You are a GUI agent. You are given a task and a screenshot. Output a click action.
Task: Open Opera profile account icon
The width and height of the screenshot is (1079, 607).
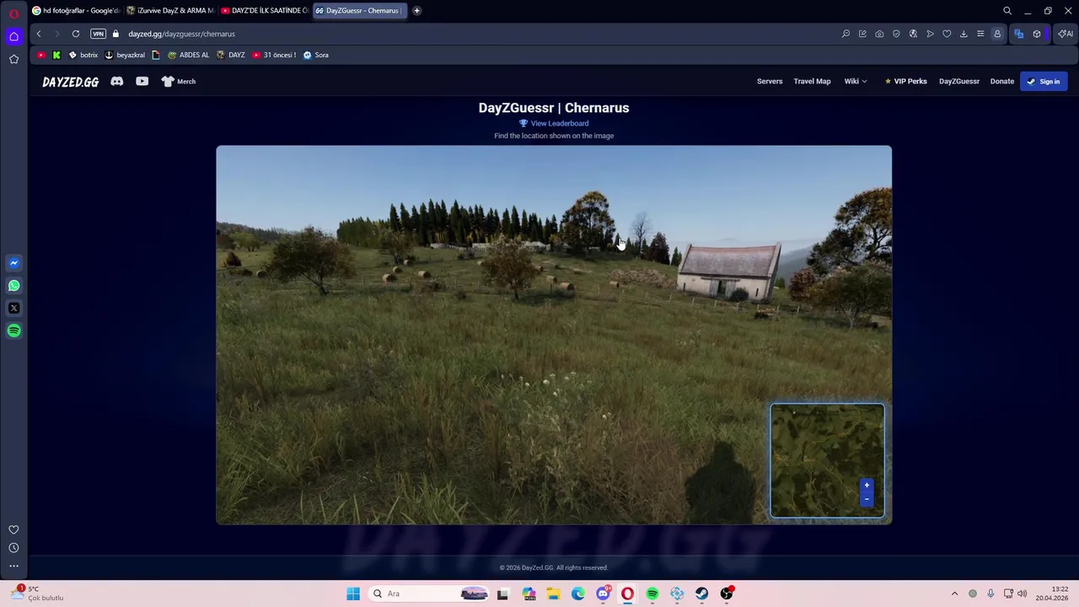pos(997,34)
